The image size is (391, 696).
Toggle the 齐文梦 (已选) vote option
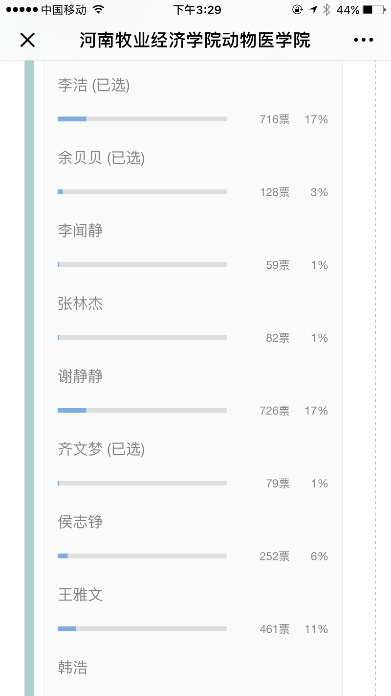(101, 449)
